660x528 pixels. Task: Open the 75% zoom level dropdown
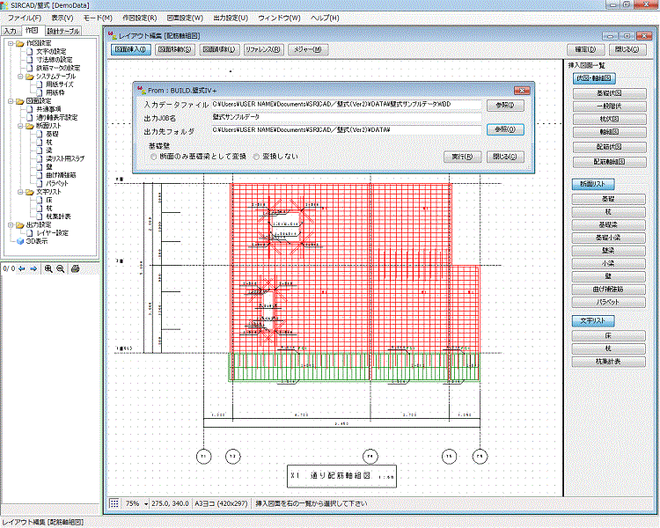[x=144, y=503]
